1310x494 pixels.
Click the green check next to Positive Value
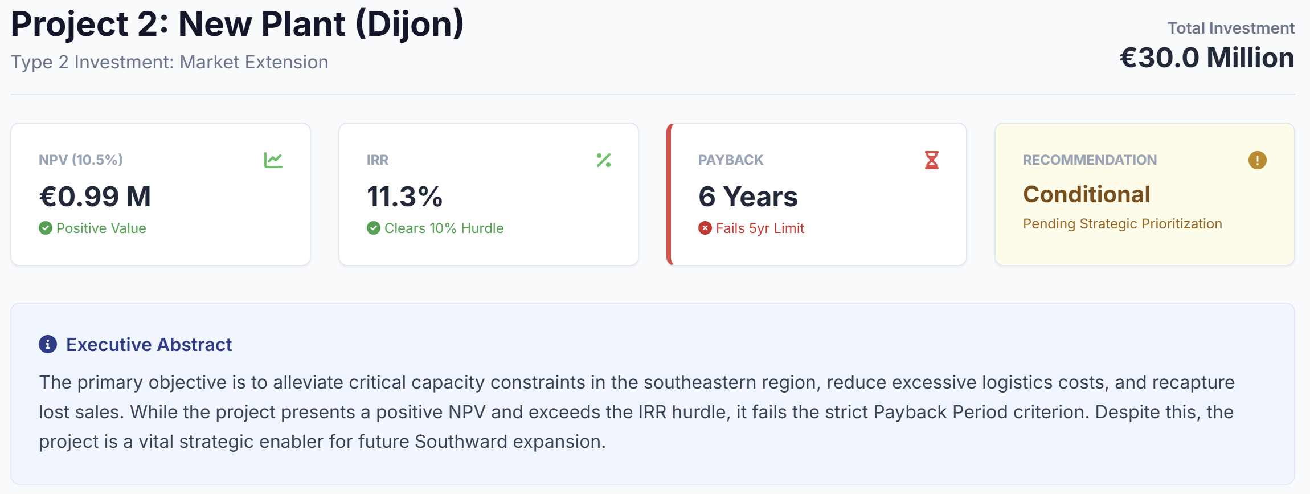click(x=46, y=228)
